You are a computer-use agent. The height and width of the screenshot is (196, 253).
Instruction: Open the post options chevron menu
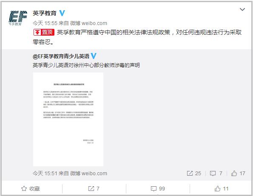pyautogui.click(x=242, y=9)
